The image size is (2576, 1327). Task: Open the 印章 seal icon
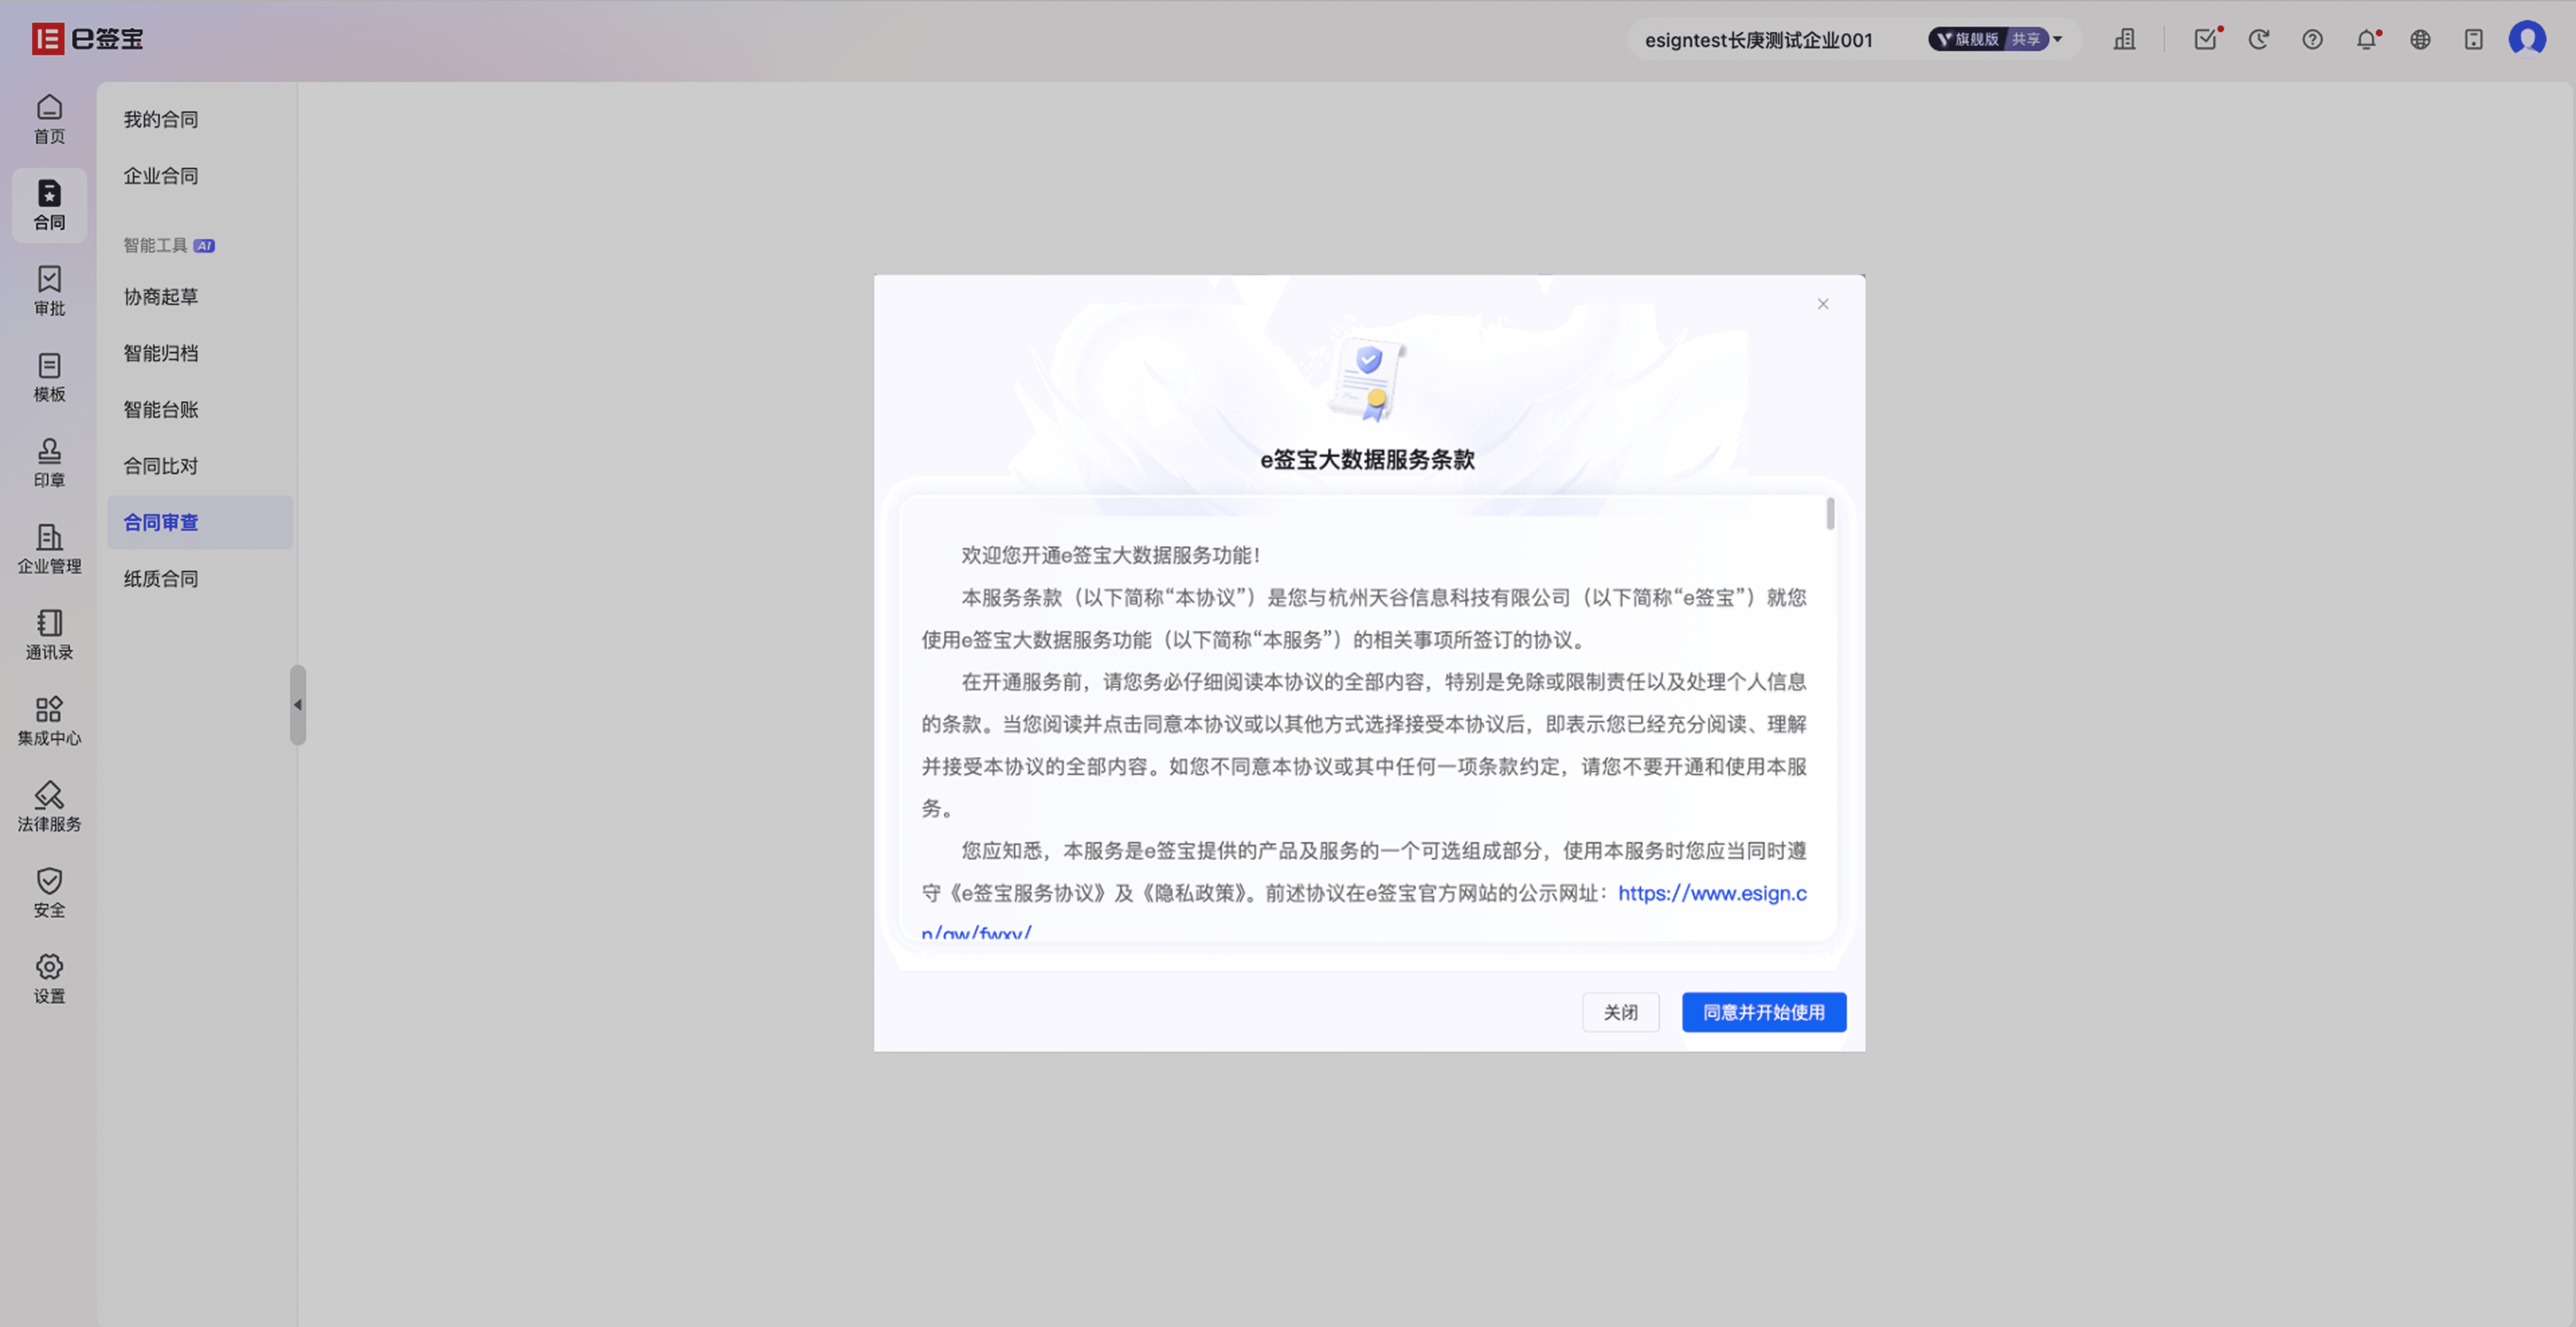pos(49,463)
